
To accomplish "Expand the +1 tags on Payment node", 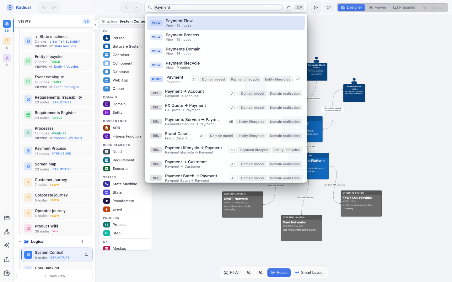I will pos(298,80).
